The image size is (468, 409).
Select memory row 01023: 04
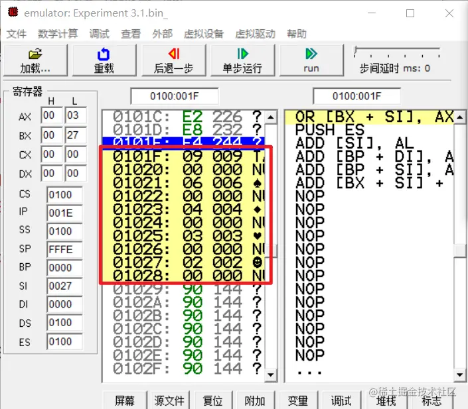pyautogui.click(x=183, y=209)
